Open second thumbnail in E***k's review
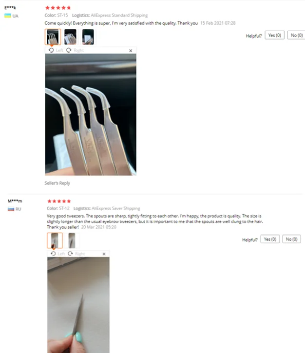305x353 pixels. pyautogui.click(x=70, y=37)
